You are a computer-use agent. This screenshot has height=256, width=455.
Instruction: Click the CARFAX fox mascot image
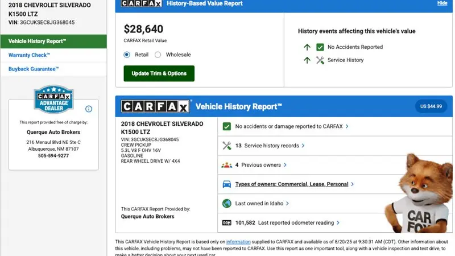[x=419, y=193]
